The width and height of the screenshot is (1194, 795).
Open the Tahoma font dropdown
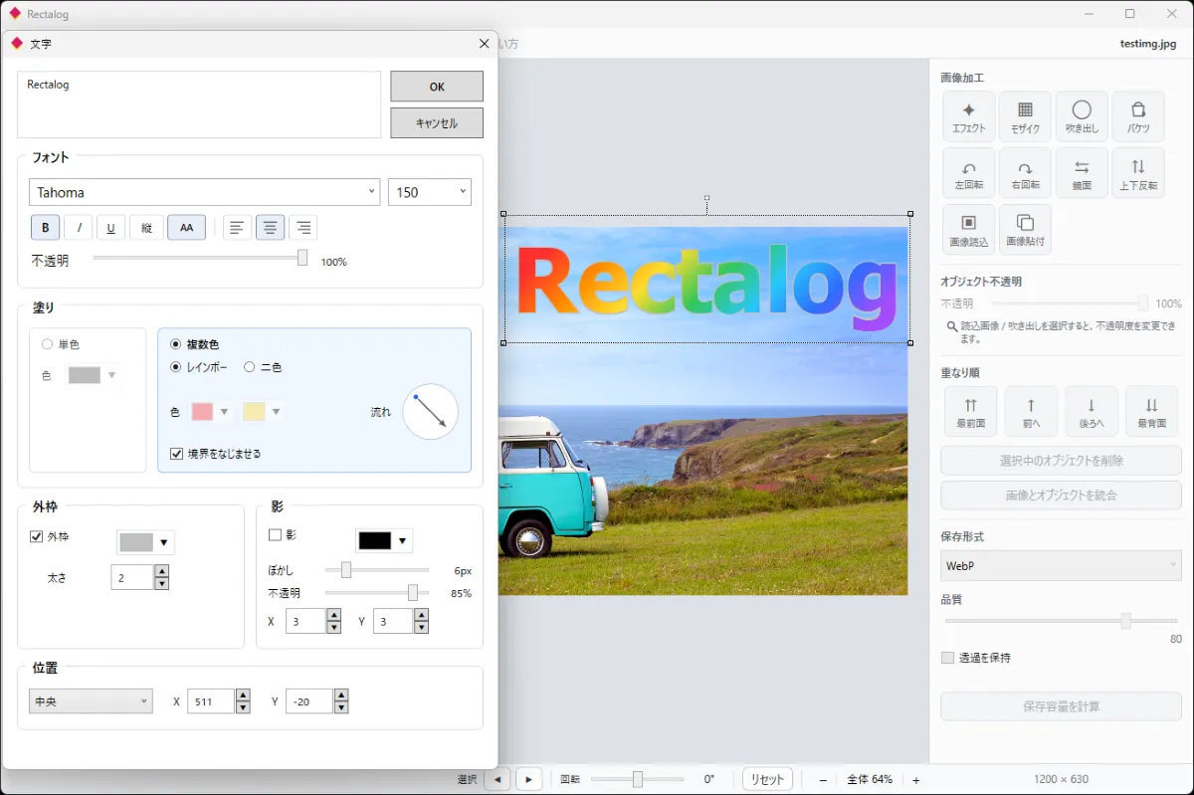click(x=204, y=192)
